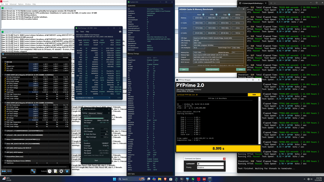Click the HWiNFO network computers icon
The image size is (324, 182).
point(33,171)
